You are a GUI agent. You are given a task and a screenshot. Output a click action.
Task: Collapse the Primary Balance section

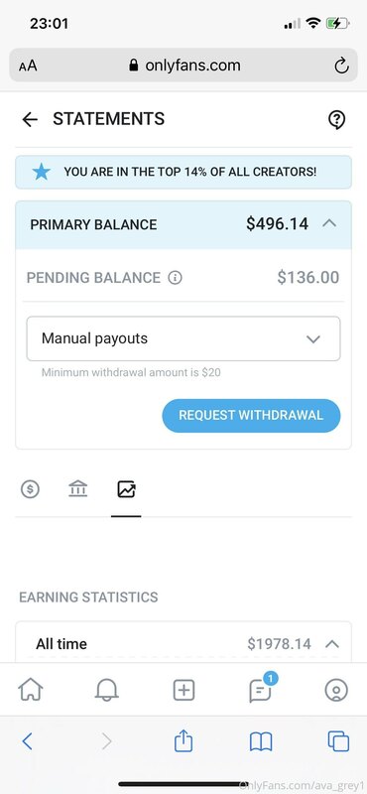pos(329,224)
